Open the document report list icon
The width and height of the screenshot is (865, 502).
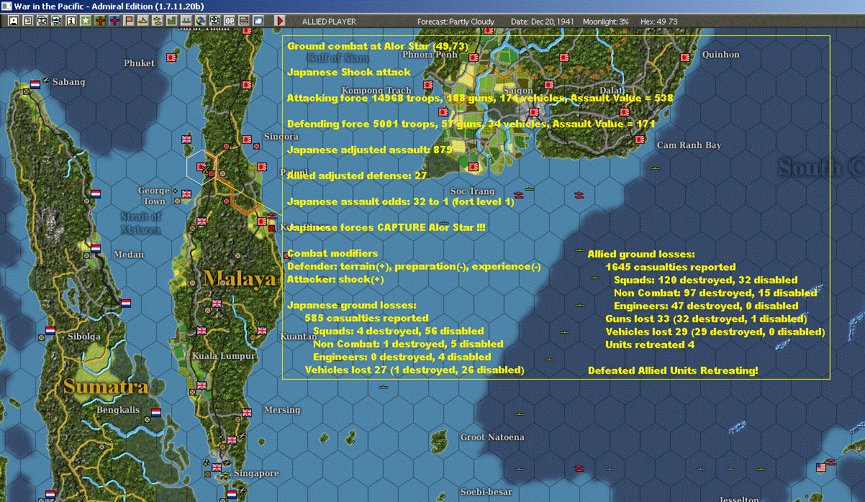coord(27,21)
